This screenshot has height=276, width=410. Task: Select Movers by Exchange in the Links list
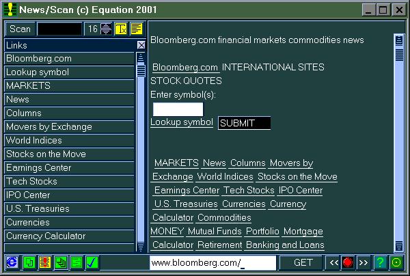(69, 127)
